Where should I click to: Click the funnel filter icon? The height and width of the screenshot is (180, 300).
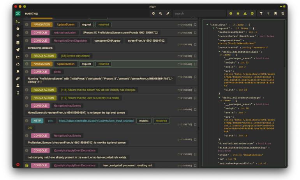pos(261,13)
